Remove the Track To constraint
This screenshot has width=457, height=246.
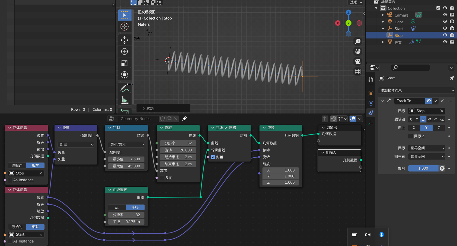(442, 101)
